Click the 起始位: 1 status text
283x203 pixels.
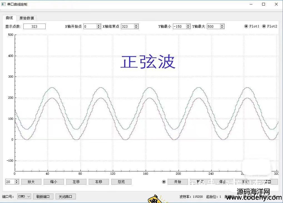pos(214,197)
